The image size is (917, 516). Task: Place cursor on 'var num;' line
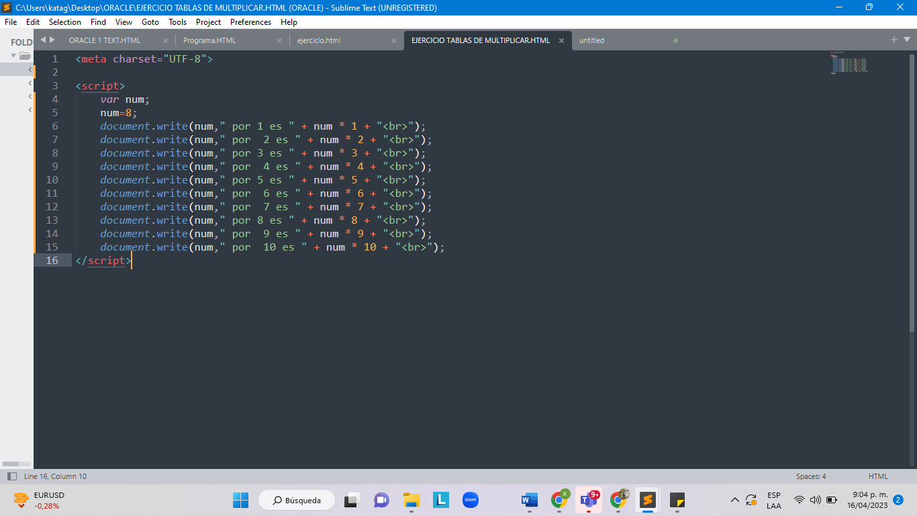(x=125, y=99)
